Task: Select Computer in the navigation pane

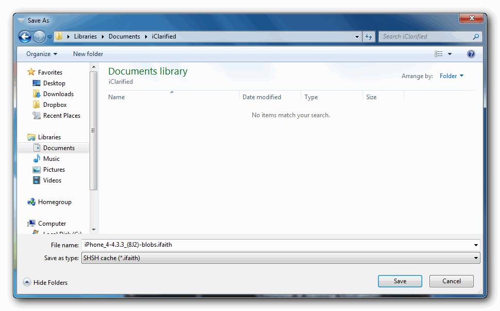Action: click(x=52, y=224)
